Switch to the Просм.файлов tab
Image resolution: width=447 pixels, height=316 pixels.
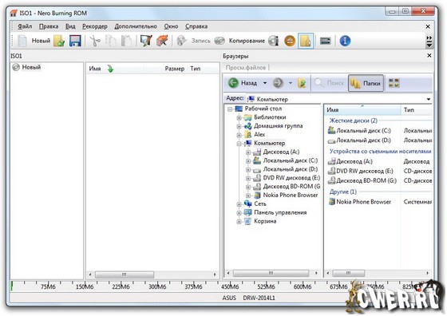(246, 68)
